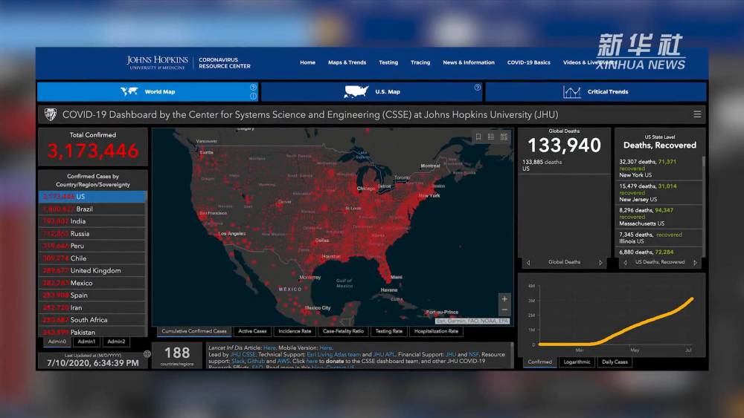Image resolution: width=744 pixels, height=418 pixels.
Task: Open the U.S. Map help question-mark icon
Action: pos(478,88)
